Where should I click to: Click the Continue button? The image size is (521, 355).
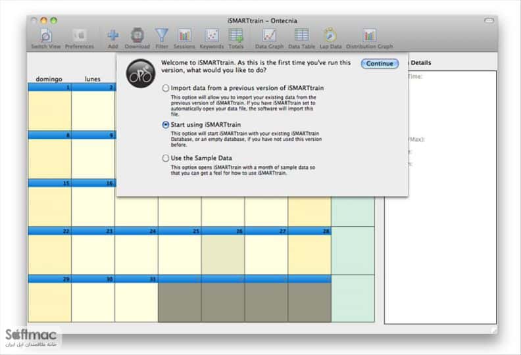pyautogui.click(x=380, y=63)
